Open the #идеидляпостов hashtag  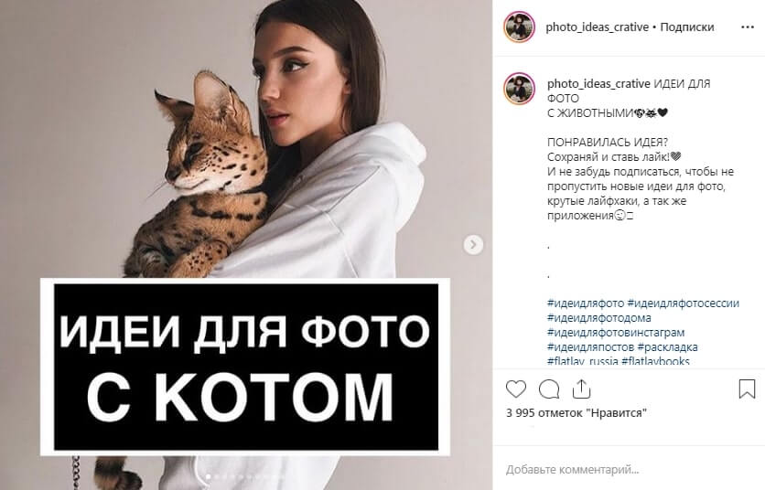tap(590, 347)
